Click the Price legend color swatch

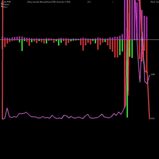tap(2, 6)
